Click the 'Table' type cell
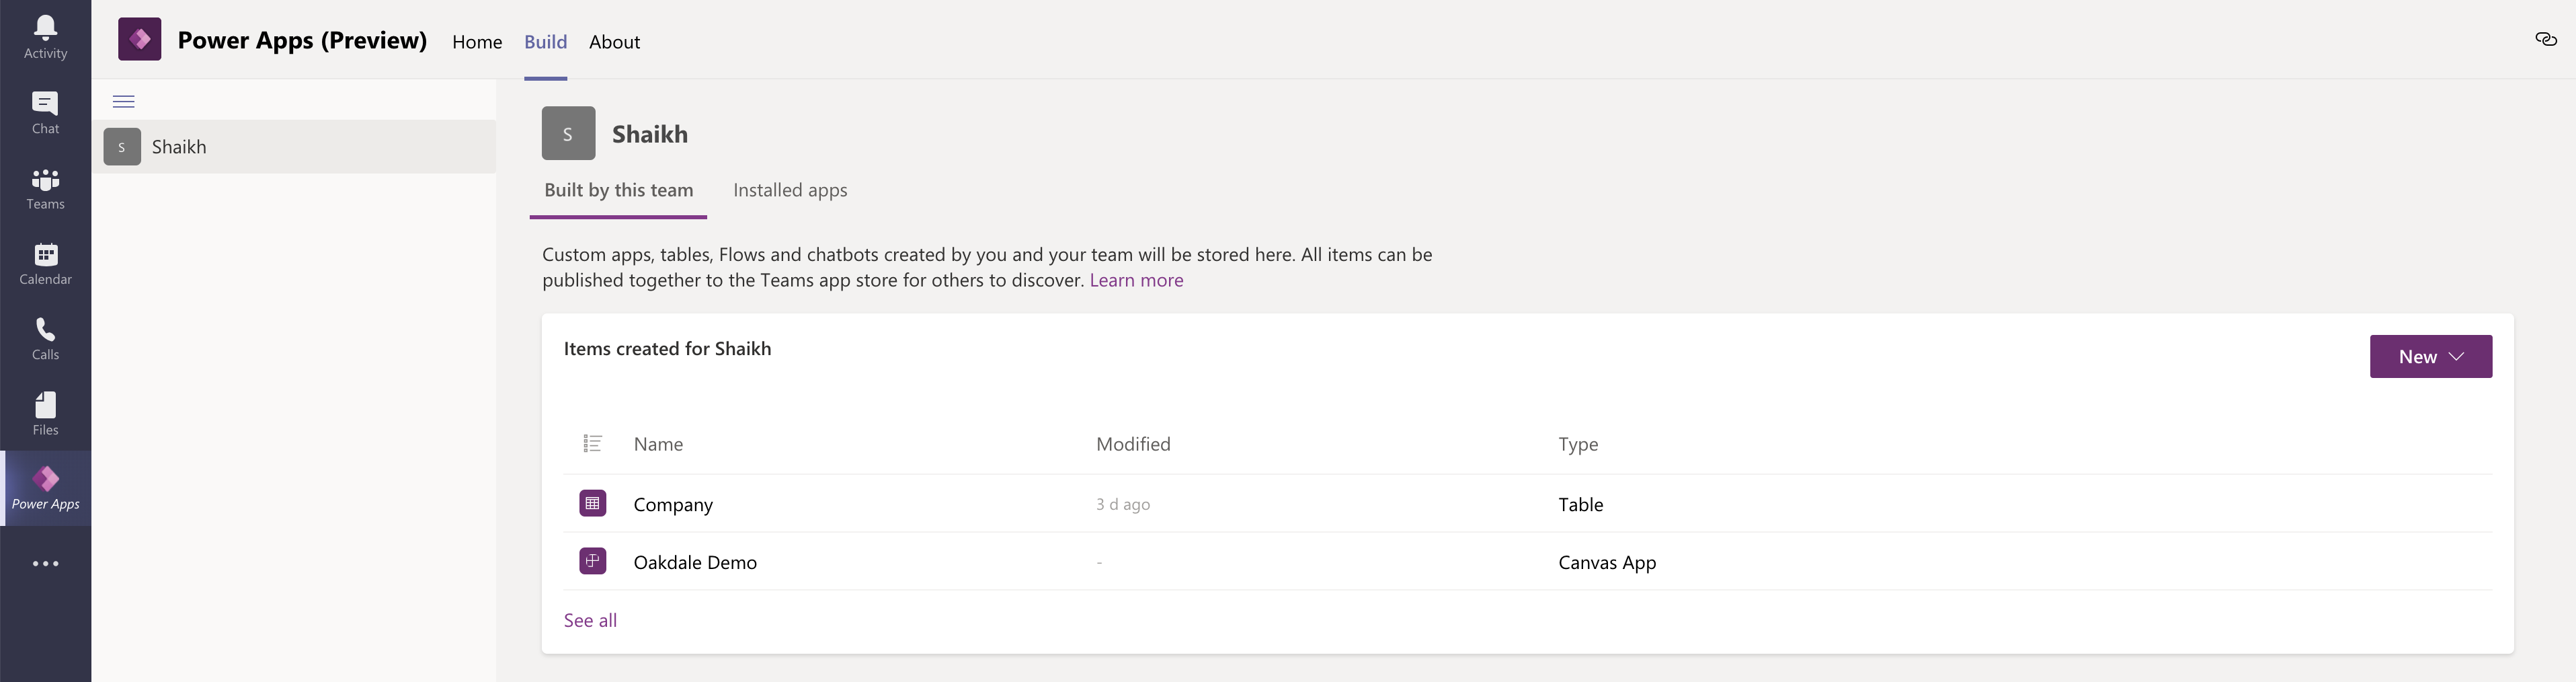 [x=1580, y=504]
